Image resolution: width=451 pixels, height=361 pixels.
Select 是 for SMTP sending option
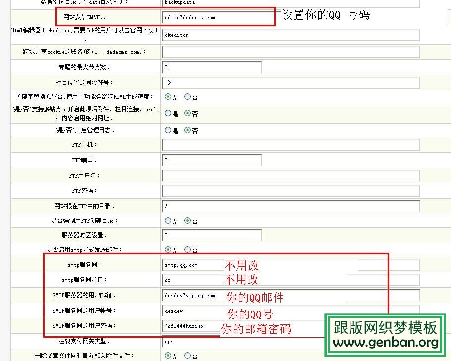(x=168, y=250)
